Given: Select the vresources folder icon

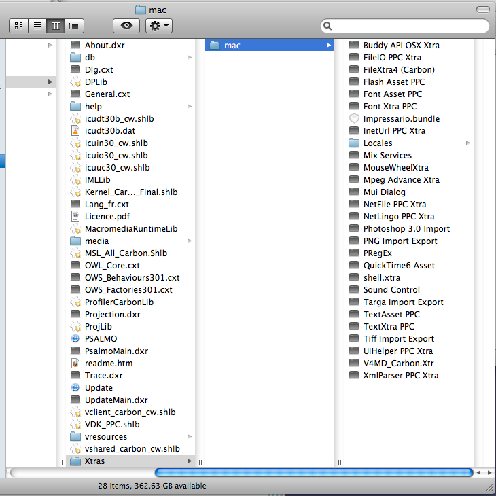Looking at the screenshot, I should [x=75, y=436].
